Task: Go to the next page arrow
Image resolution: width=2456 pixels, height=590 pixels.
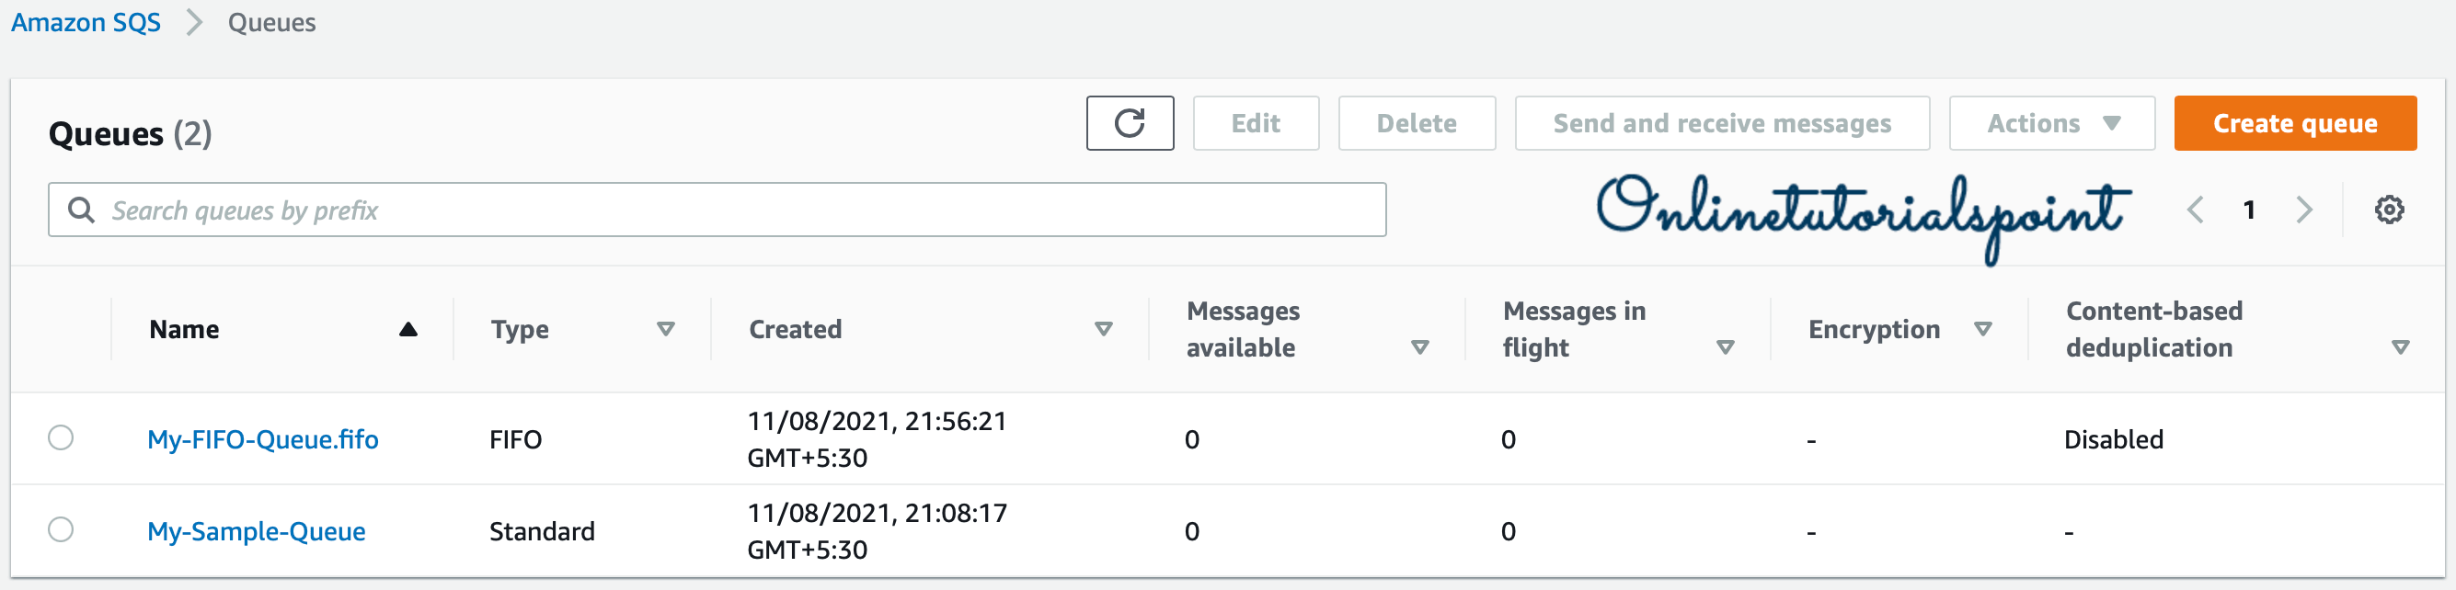Action: pos(2304,210)
